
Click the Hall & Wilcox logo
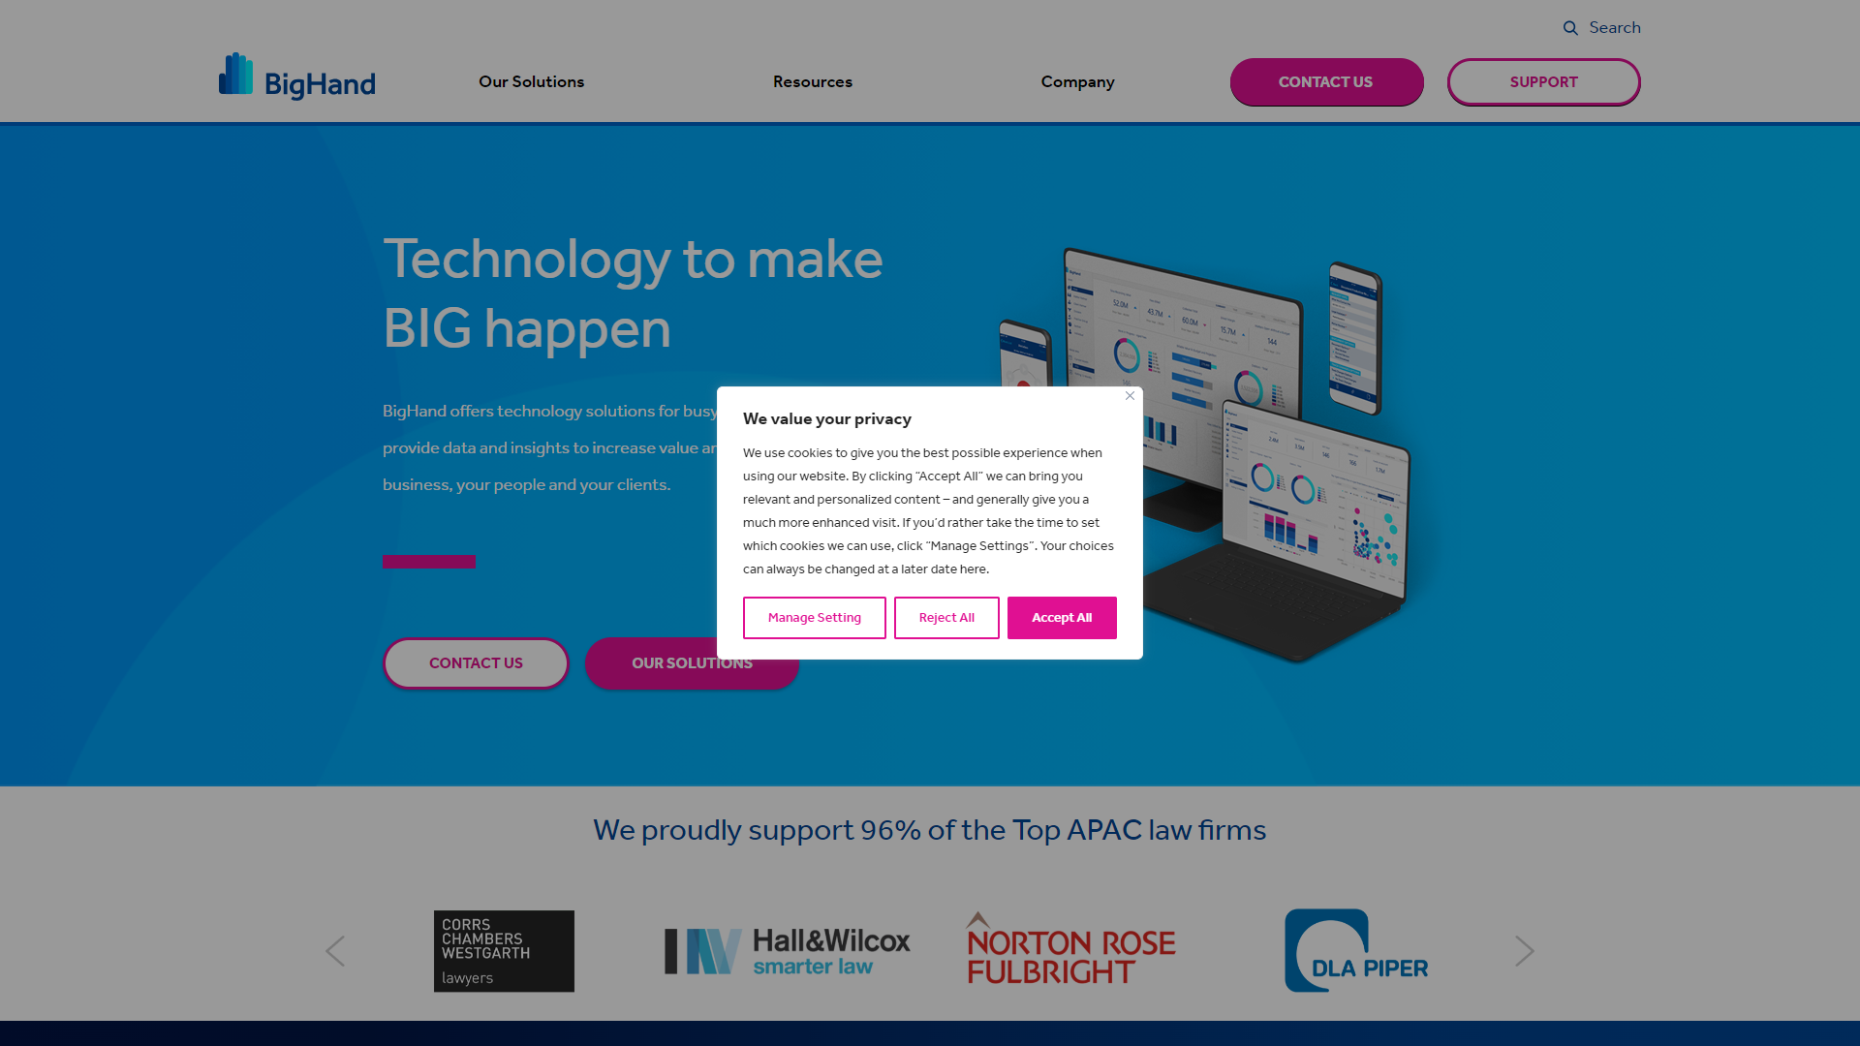click(786, 950)
